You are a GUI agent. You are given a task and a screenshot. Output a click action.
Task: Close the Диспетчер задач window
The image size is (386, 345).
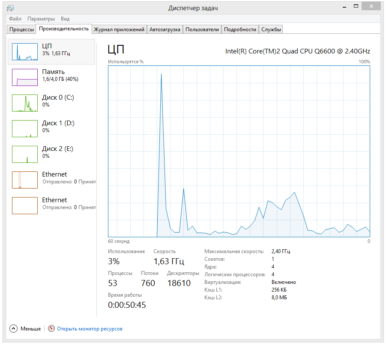[x=371, y=6]
